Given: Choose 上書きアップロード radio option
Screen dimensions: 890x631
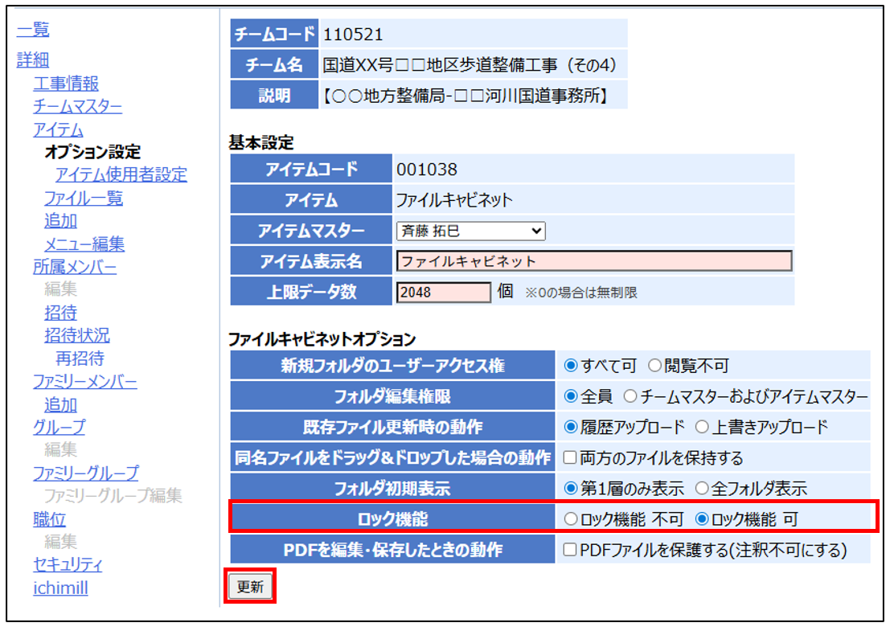Looking at the screenshot, I should (x=702, y=427).
